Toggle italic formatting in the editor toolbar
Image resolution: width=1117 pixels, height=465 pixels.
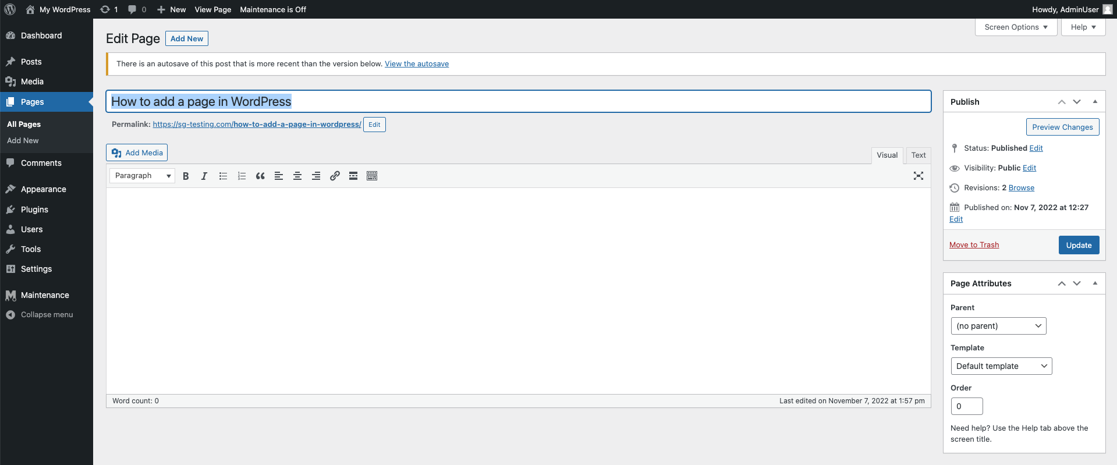point(204,176)
